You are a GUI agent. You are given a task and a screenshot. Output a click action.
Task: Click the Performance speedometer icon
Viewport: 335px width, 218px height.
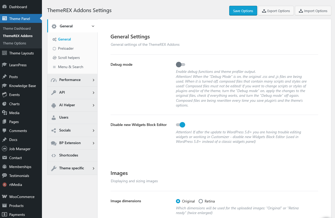pyautogui.click(x=54, y=80)
